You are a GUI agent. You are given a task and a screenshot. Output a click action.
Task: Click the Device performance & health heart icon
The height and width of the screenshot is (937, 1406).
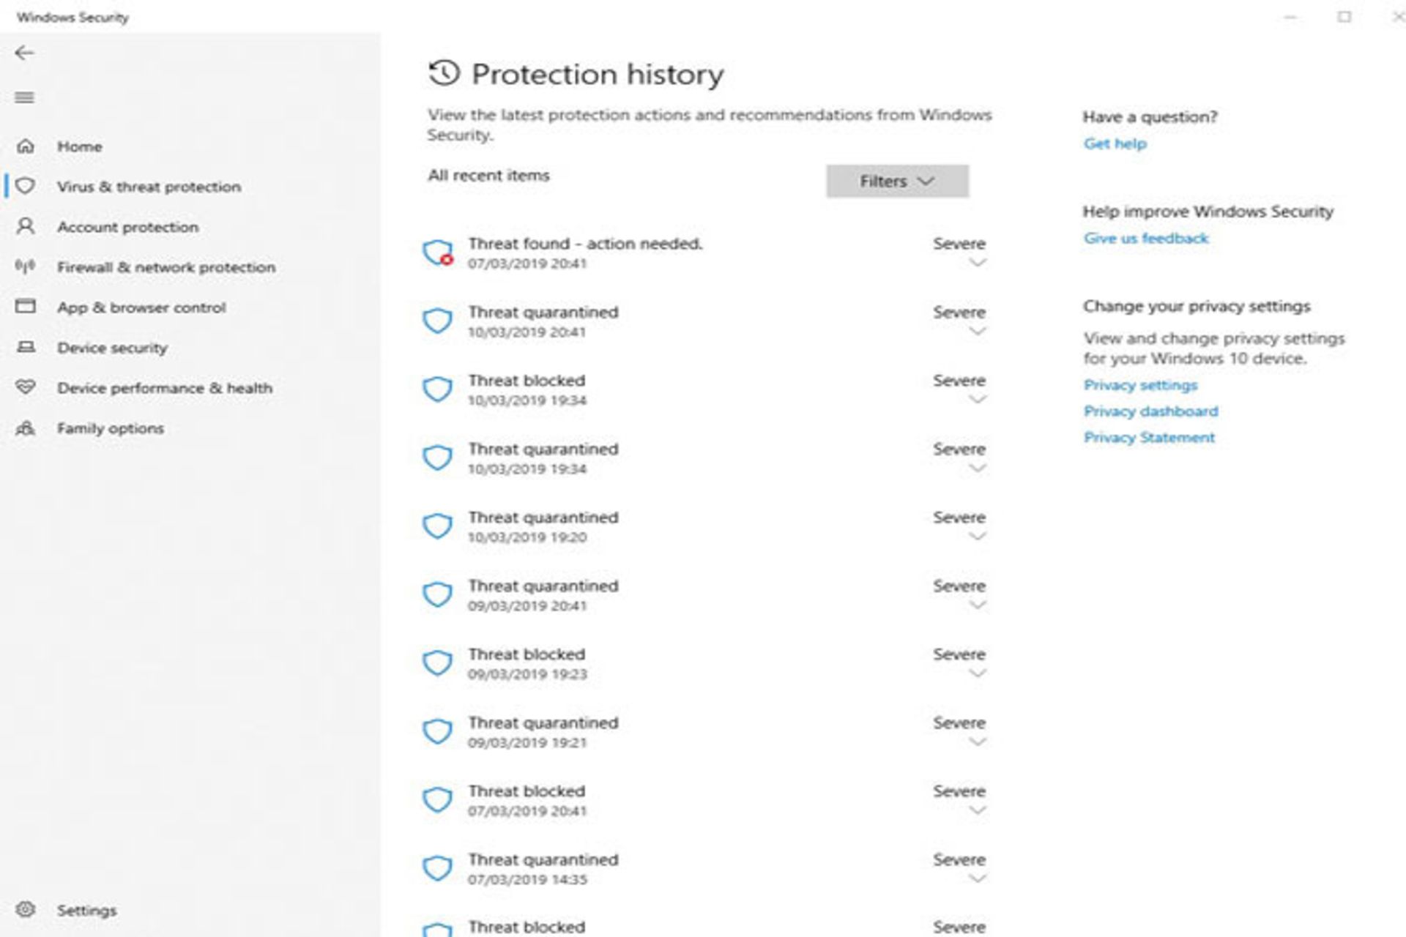(x=27, y=388)
